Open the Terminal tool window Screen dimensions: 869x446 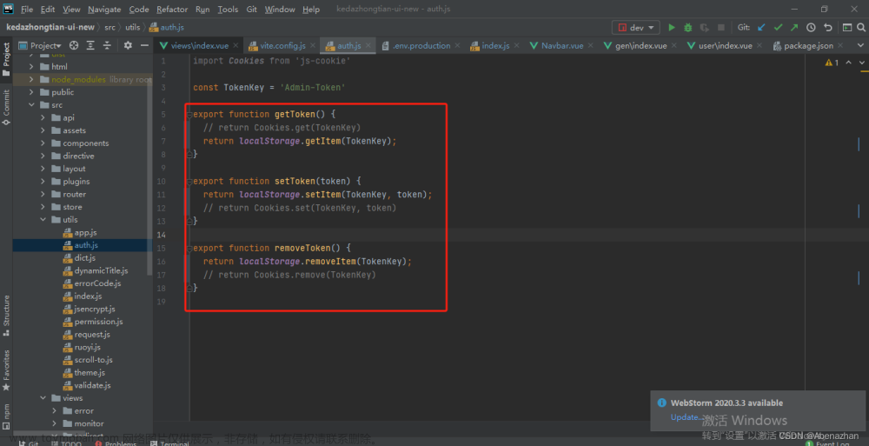coord(170,443)
